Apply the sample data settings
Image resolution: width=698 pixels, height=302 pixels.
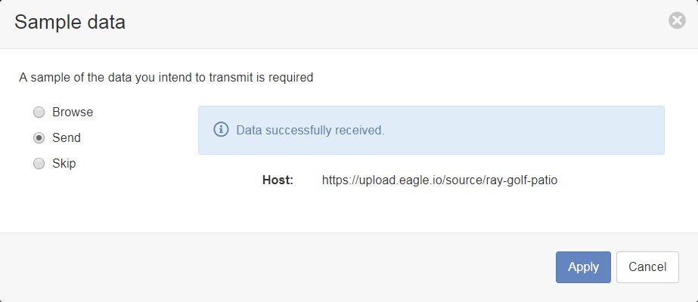(583, 267)
